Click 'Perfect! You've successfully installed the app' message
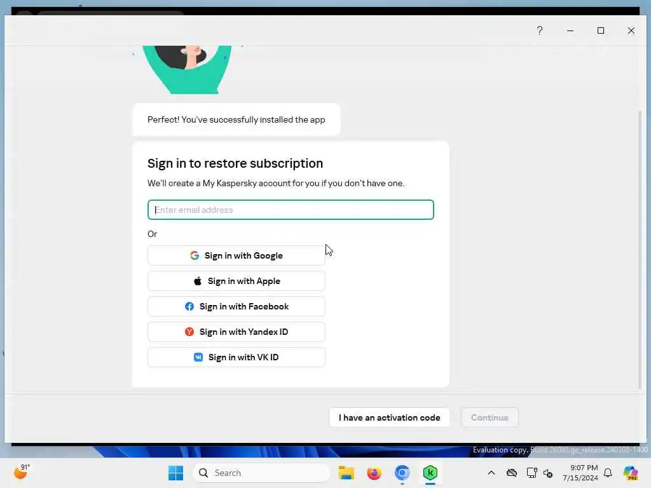The image size is (651, 488). coord(236,119)
